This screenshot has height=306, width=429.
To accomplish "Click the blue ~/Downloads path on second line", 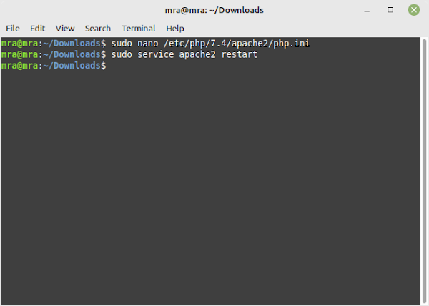I will point(71,54).
